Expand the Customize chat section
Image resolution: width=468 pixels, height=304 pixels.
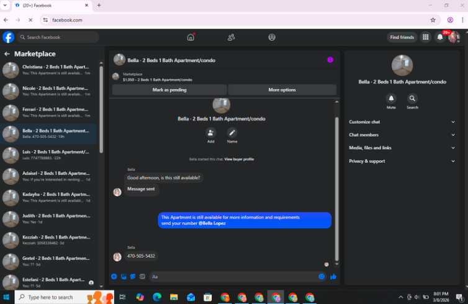click(402, 122)
